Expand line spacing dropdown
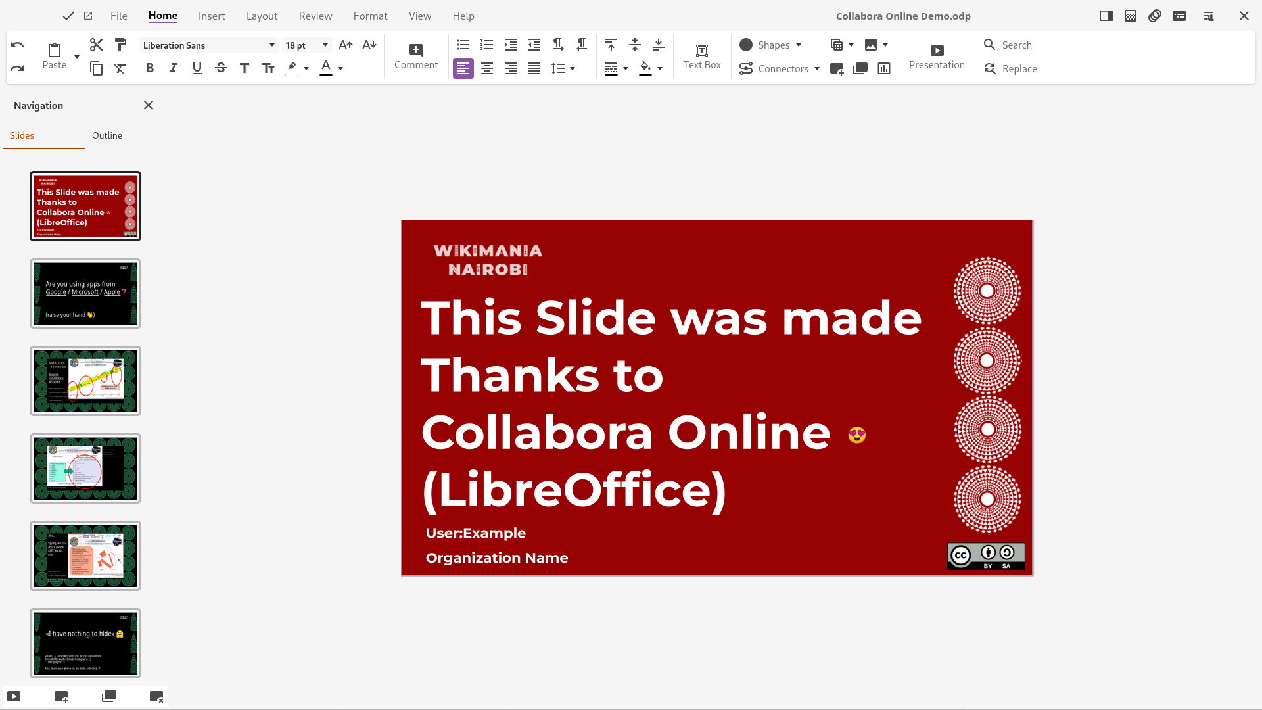 [x=573, y=68]
